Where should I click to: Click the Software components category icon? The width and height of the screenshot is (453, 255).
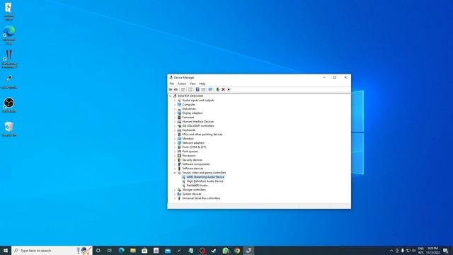pos(179,164)
